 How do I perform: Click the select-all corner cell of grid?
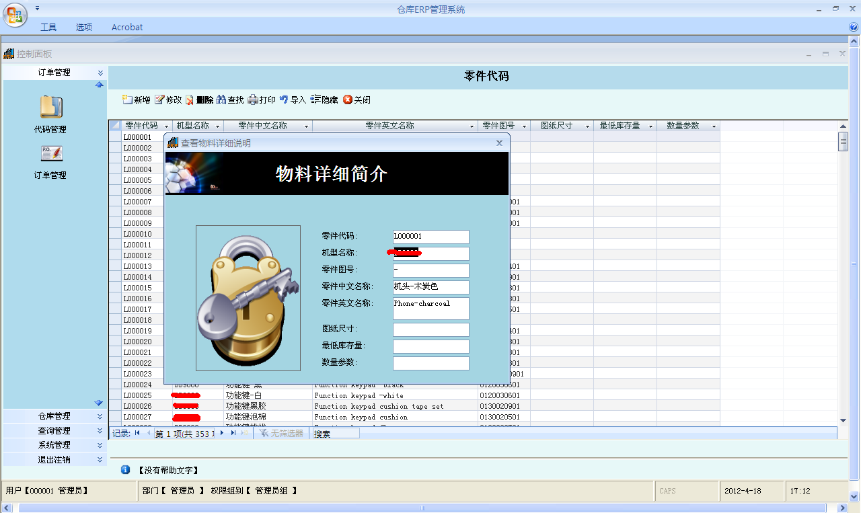[115, 126]
